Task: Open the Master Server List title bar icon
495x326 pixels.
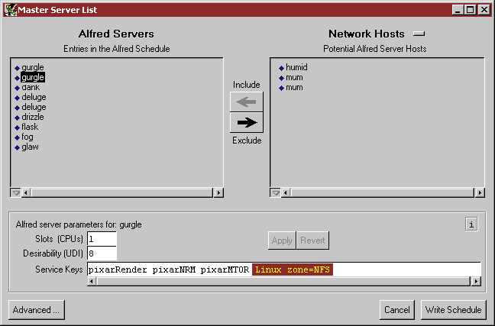Action: pyautogui.click(x=11, y=10)
